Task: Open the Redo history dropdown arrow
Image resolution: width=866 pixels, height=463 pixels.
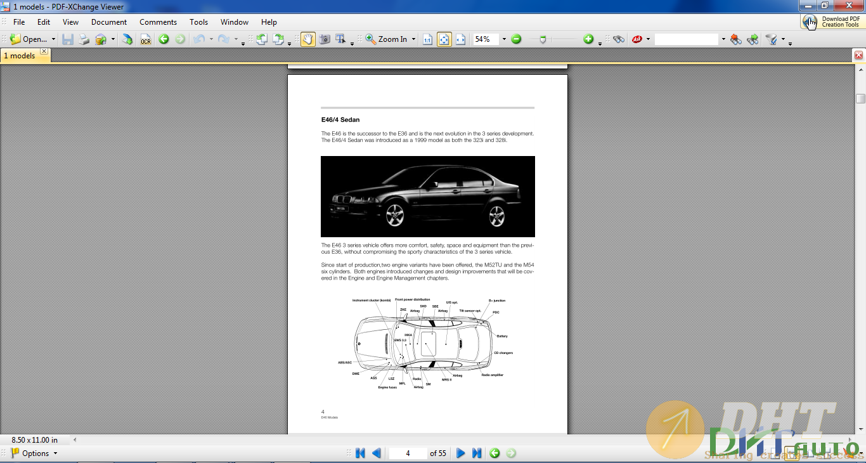Action: click(x=236, y=39)
